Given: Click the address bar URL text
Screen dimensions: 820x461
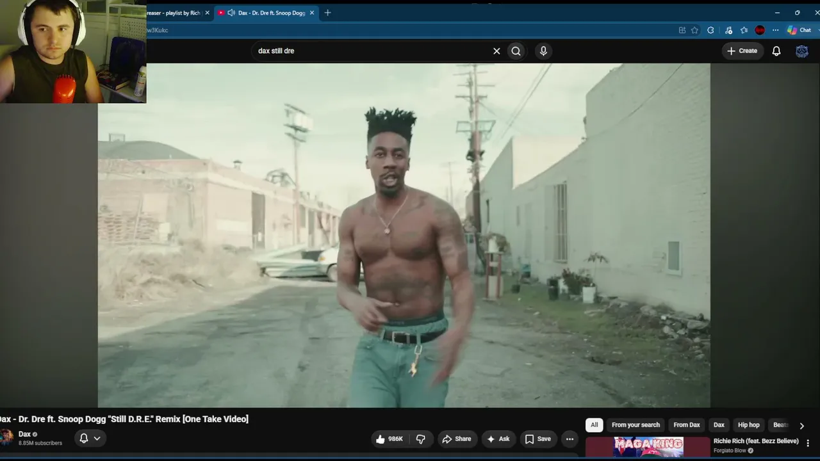Looking at the screenshot, I should [x=158, y=30].
